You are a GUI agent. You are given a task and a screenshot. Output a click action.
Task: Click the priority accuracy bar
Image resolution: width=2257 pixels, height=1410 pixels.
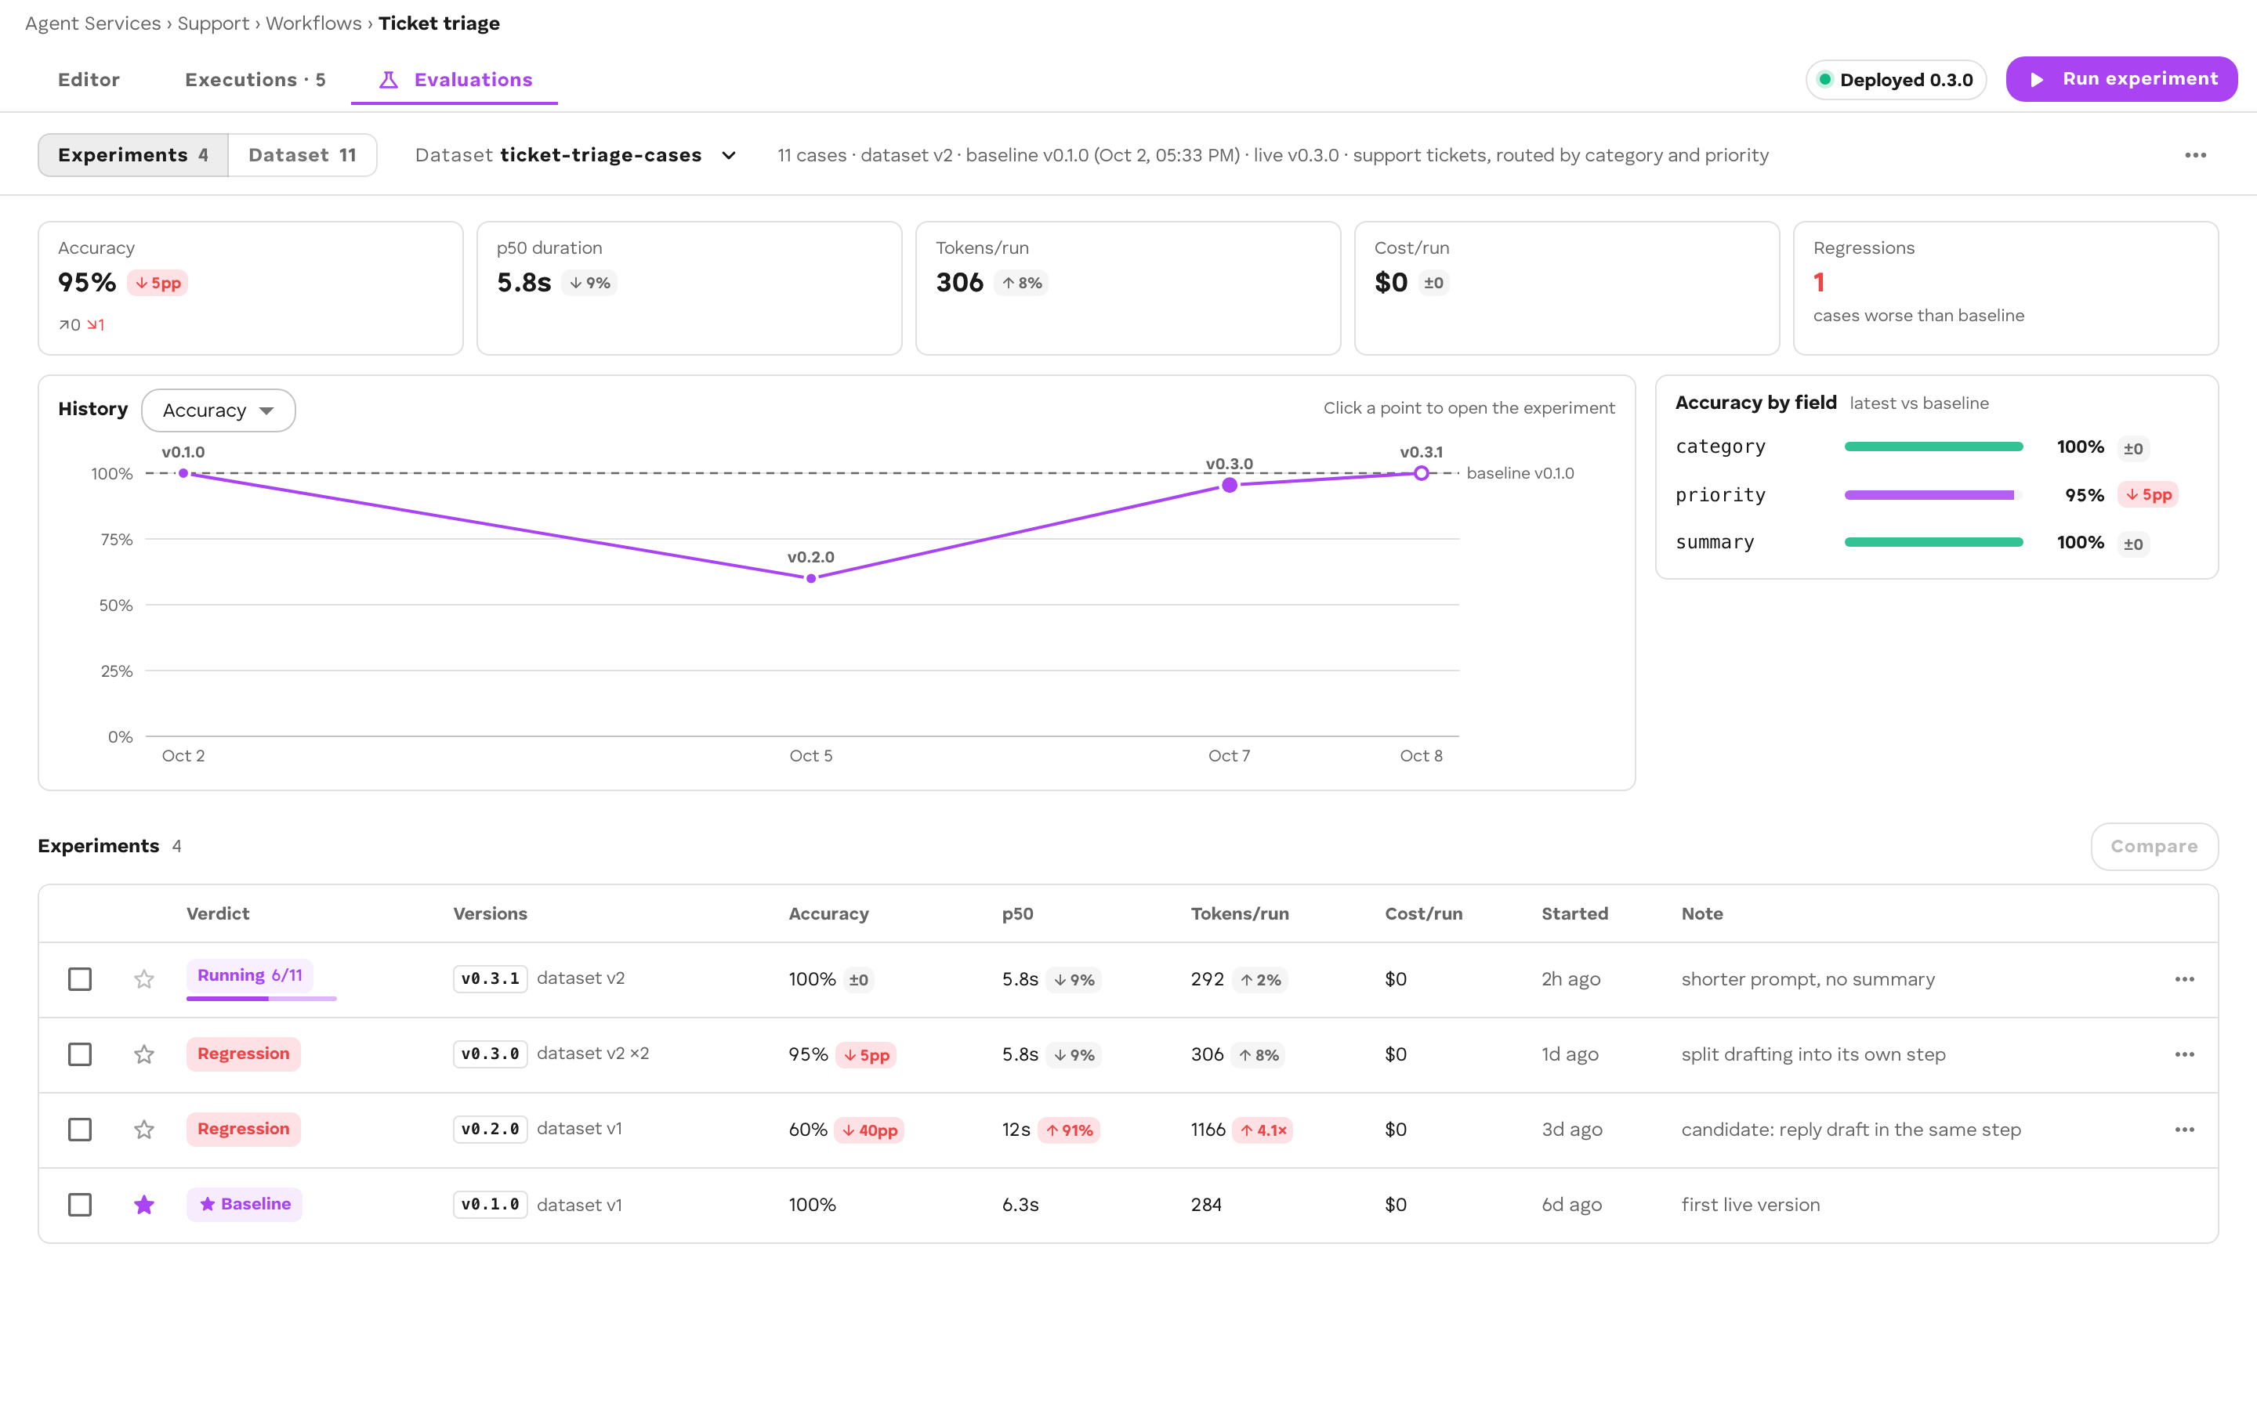1933,495
